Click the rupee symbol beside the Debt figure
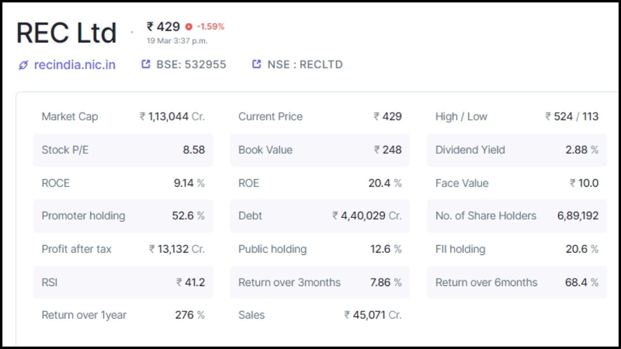The image size is (621, 349). (334, 216)
